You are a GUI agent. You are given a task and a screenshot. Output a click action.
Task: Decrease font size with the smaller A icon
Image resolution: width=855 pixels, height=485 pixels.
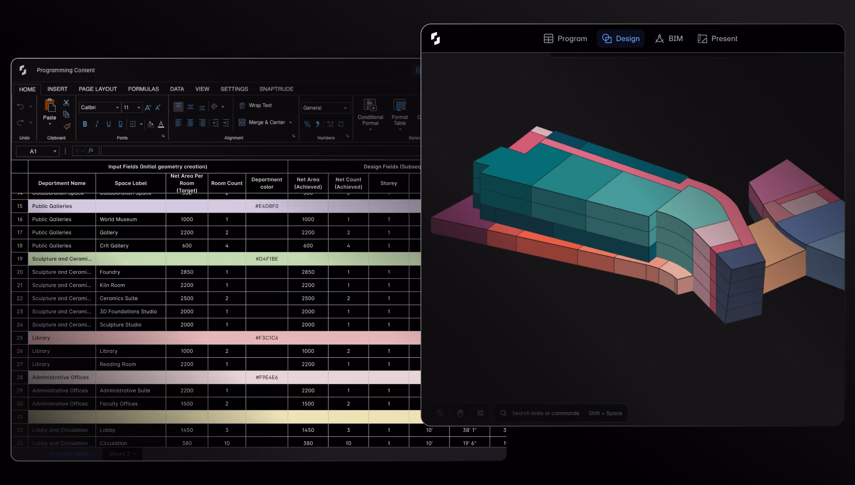click(158, 108)
